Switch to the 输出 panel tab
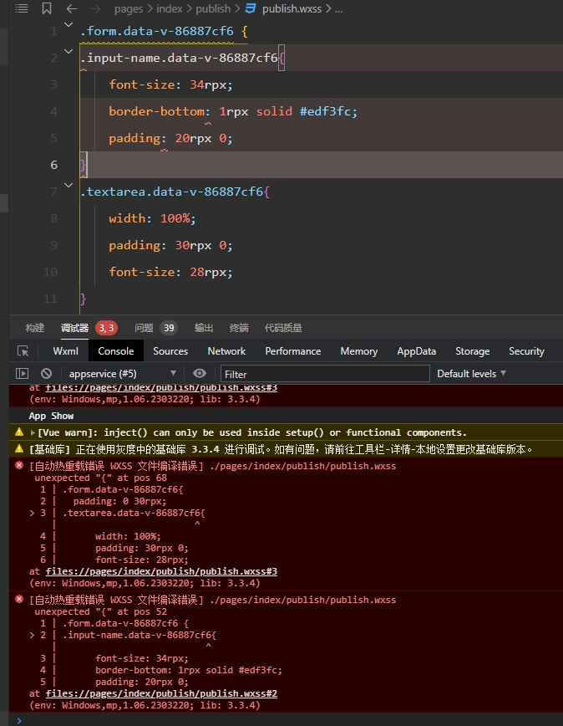 point(204,328)
